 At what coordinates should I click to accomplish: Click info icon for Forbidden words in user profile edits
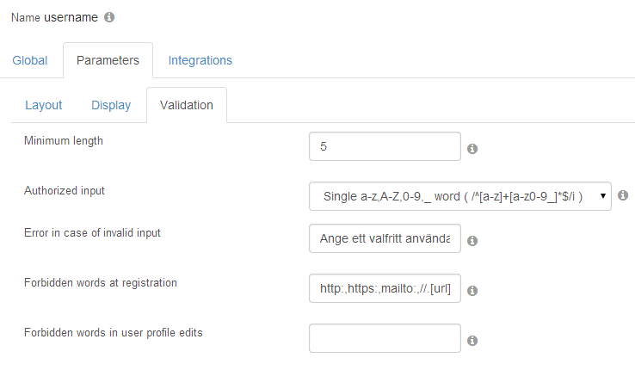[472, 341]
